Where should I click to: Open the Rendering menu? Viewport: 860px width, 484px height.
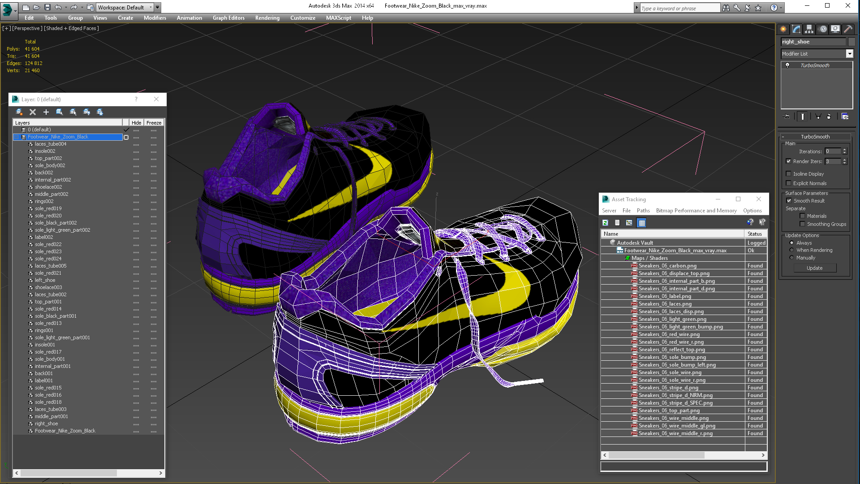click(x=267, y=18)
